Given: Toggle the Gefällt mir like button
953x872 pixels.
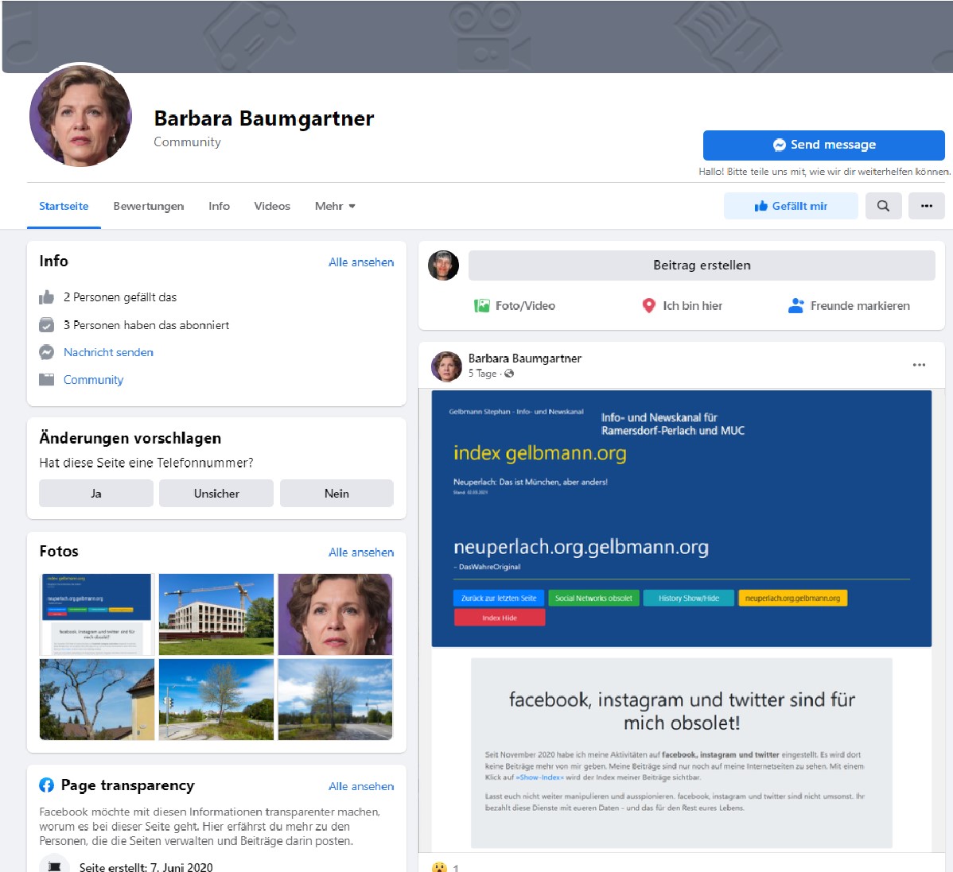Looking at the screenshot, I should [x=791, y=206].
